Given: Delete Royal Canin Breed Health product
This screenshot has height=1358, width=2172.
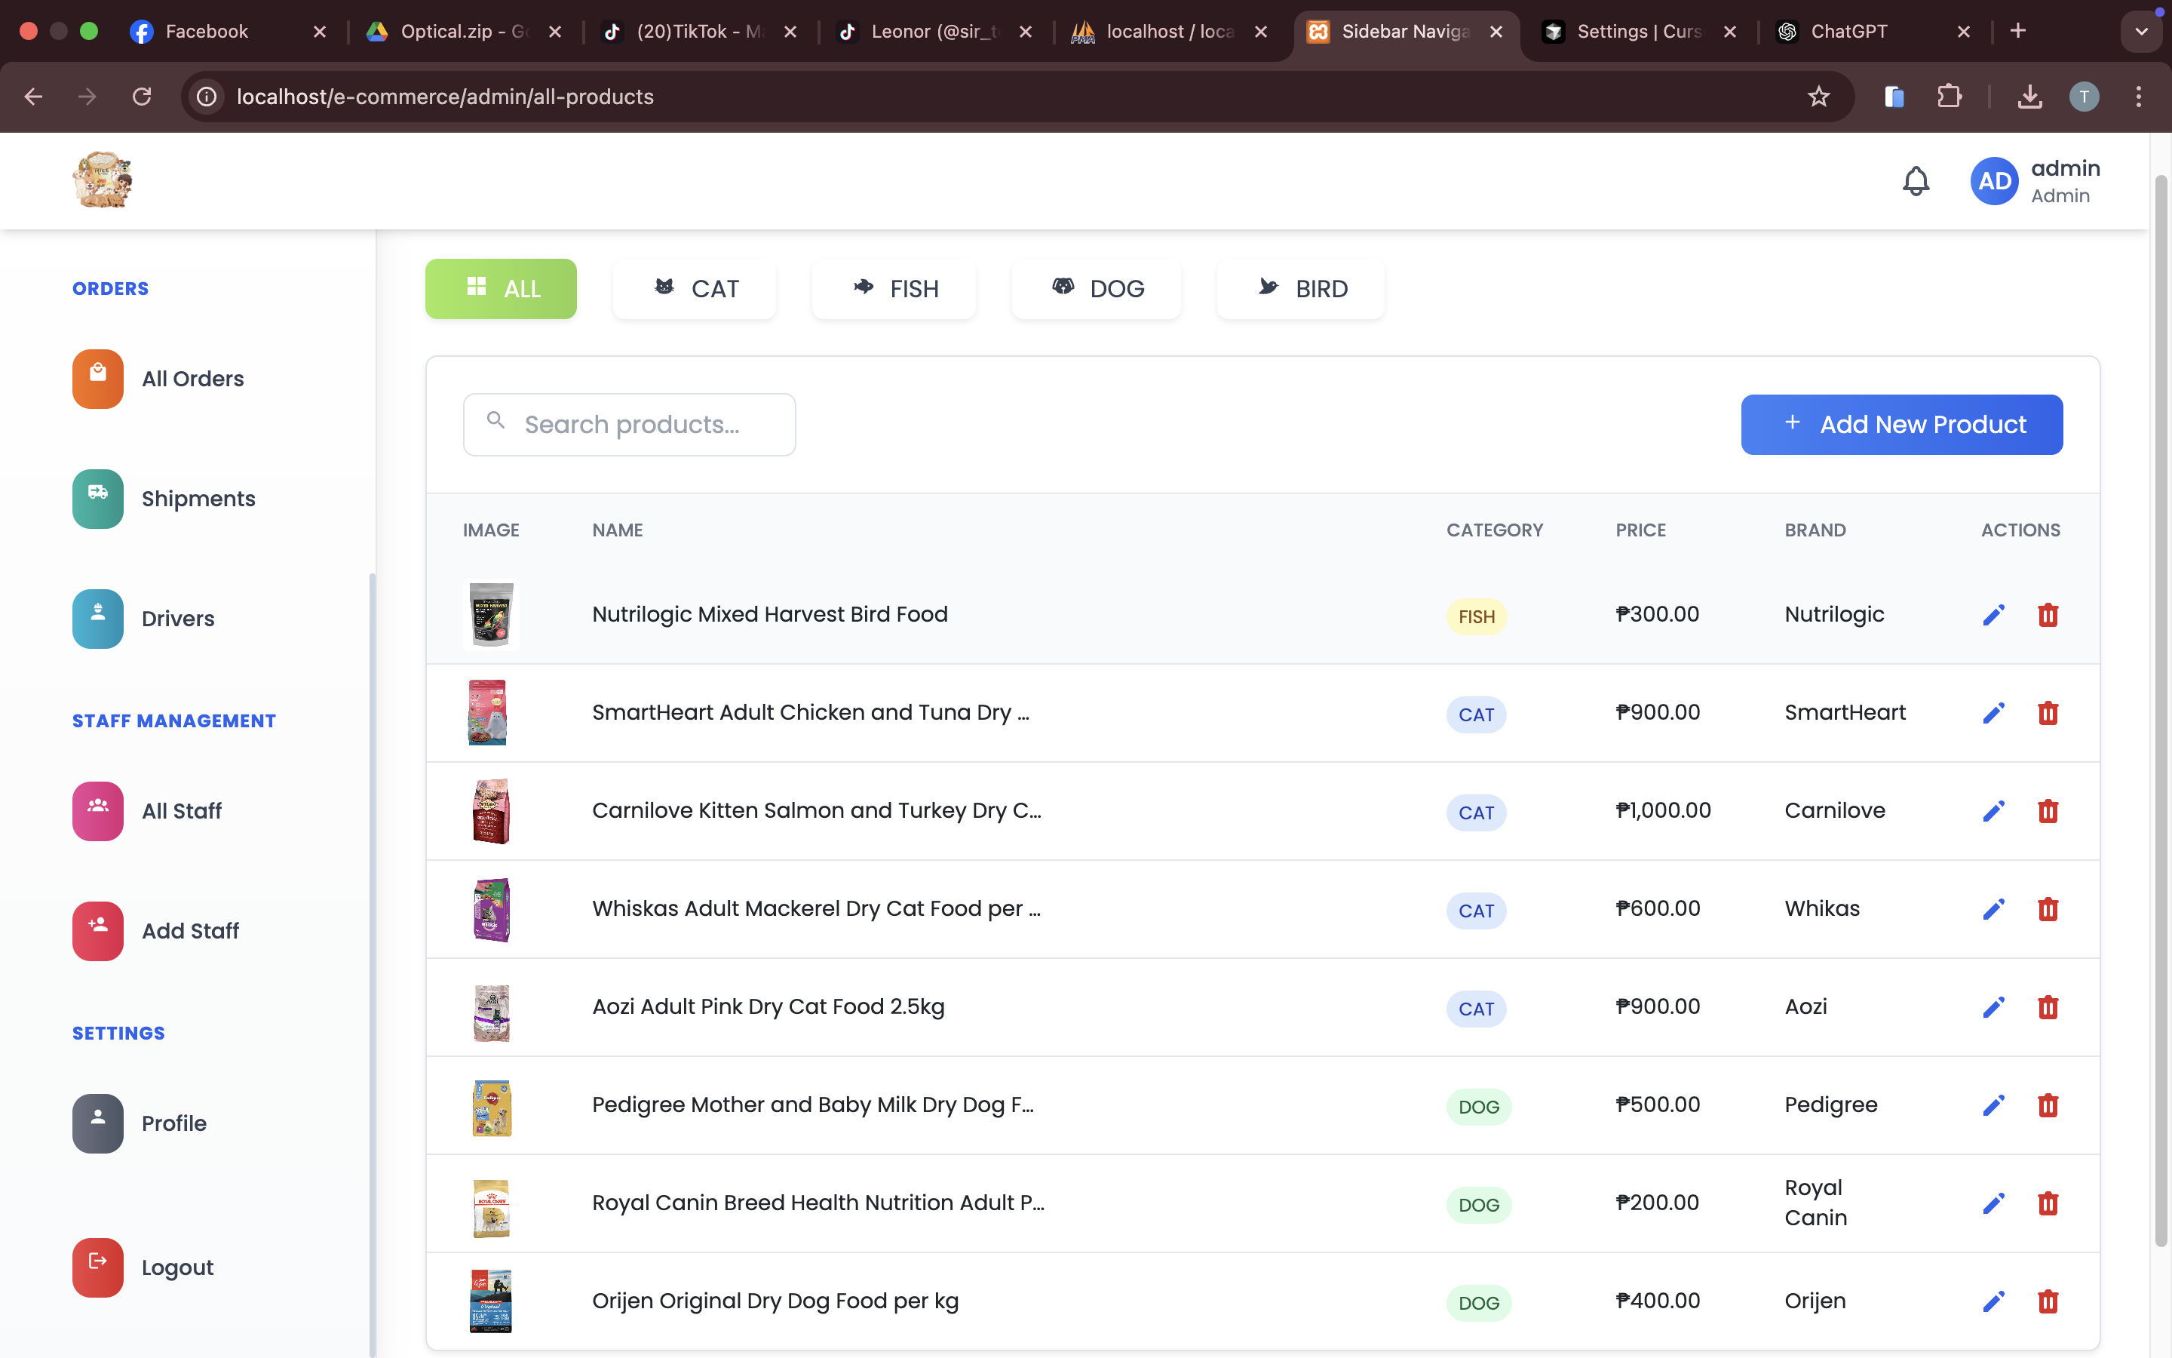Looking at the screenshot, I should tap(2048, 1203).
